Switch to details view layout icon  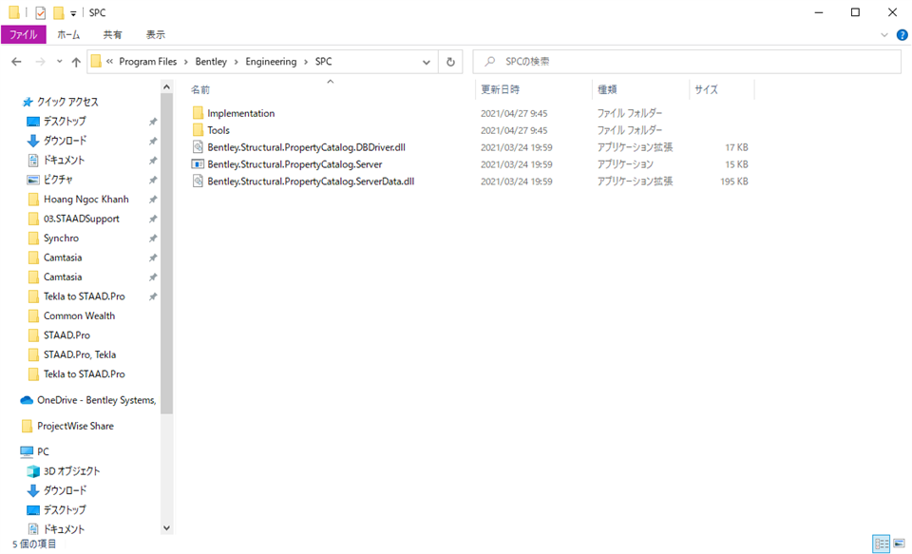[x=882, y=544]
